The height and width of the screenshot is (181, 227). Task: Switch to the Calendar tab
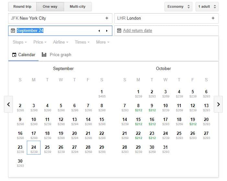click(x=24, y=55)
